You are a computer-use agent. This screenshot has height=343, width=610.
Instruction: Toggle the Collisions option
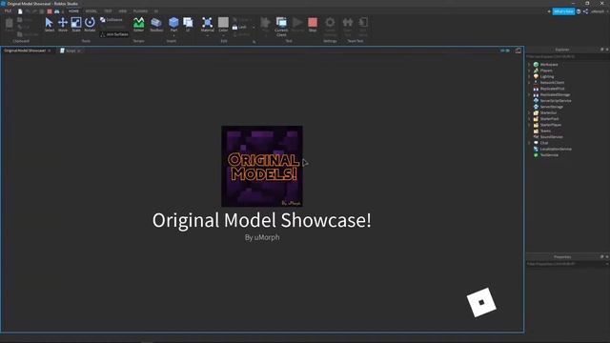pyautogui.click(x=112, y=19)
